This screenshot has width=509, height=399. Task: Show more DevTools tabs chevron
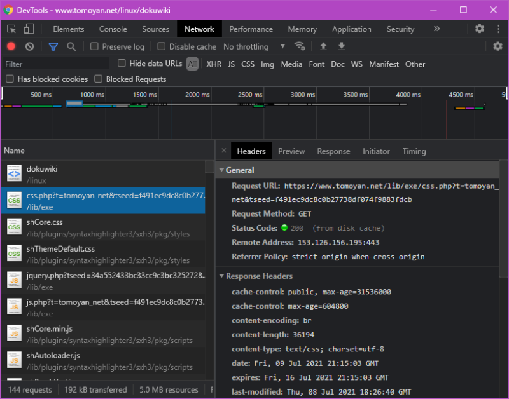coord(437,29)
